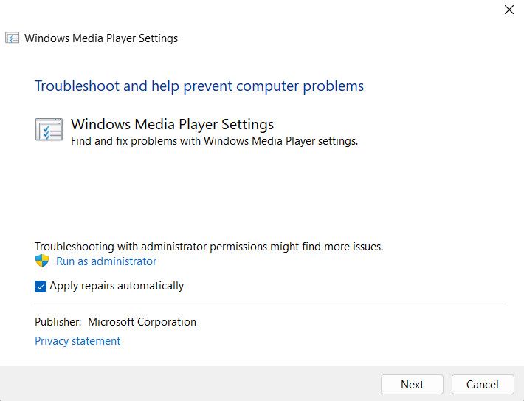Select the large Windows Media Player Settings heading
Screen dimensions: 524x401
(173, 124)
